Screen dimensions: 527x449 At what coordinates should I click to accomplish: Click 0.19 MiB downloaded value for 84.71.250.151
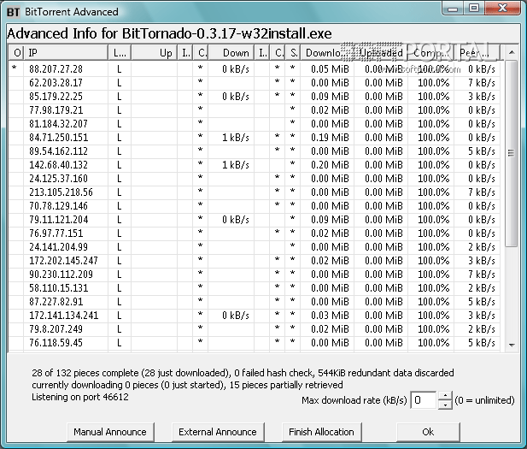(x=330, y=138)
